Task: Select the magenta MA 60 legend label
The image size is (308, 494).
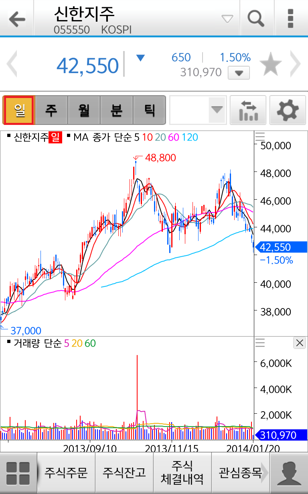Action: [174, 137]
